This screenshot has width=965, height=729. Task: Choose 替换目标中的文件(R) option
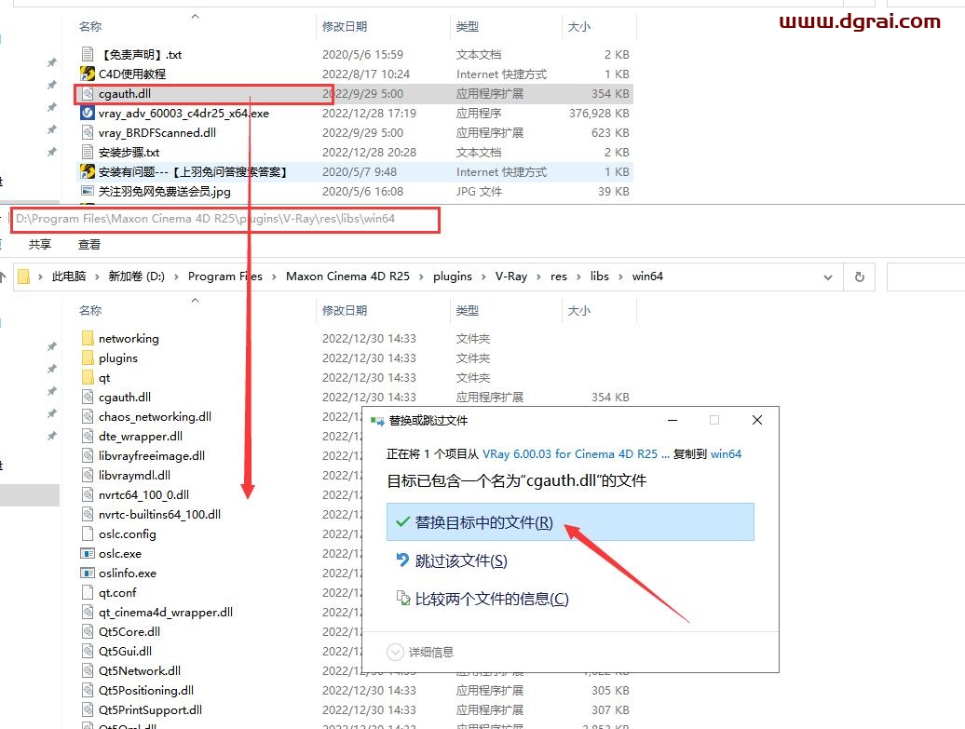click(x=483, y=523)
